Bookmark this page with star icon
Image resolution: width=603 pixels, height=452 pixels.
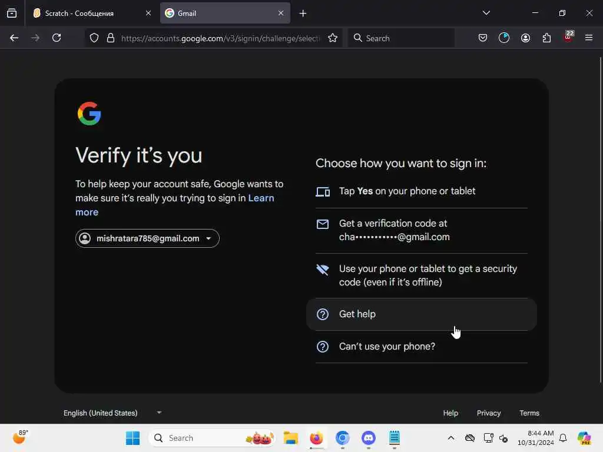click(333, 38)
